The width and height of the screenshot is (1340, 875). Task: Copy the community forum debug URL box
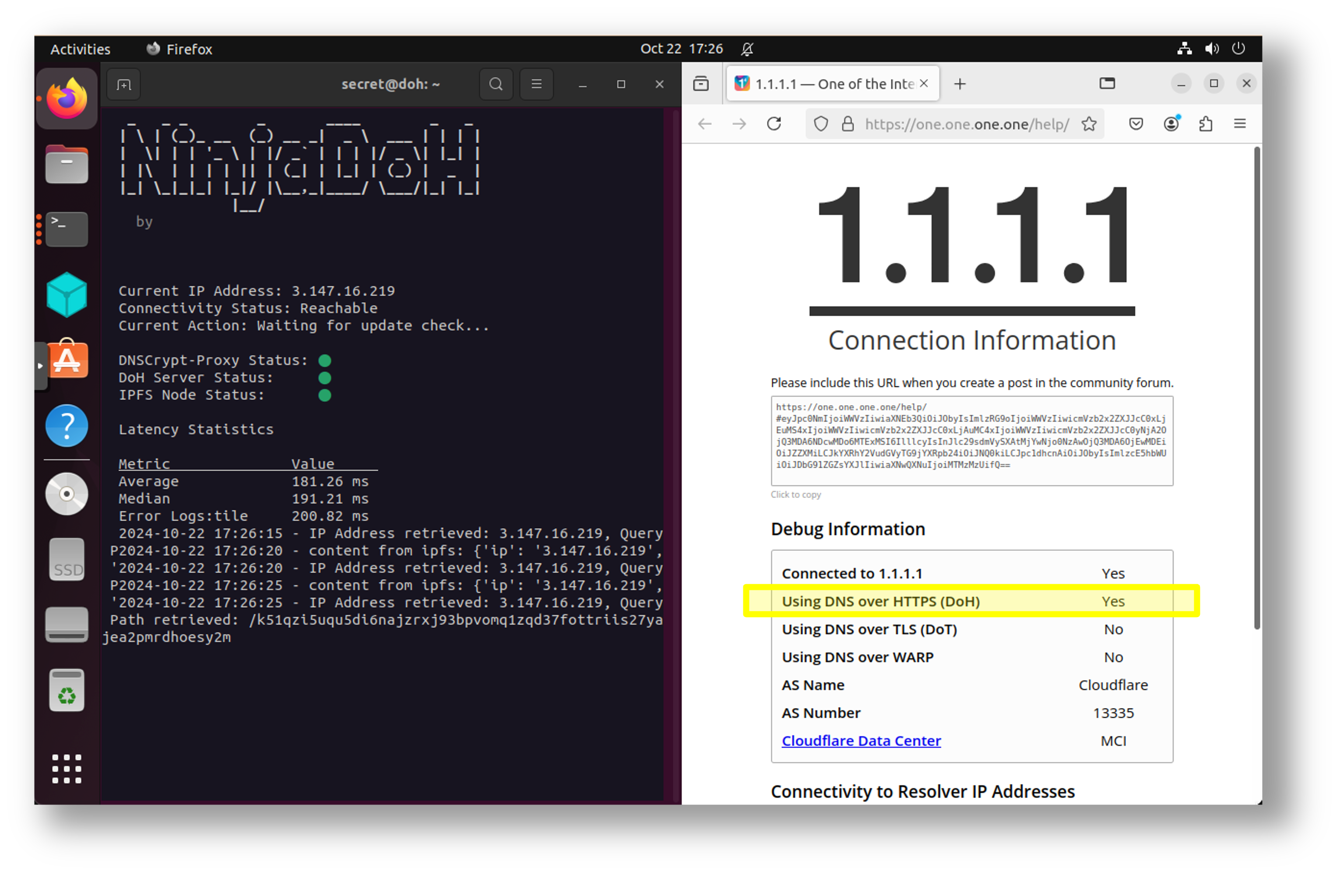pyautogui.click(x=971, y=441)
